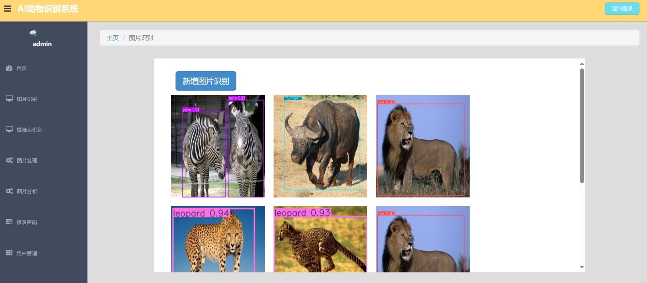This screenshot has height=283, width=647.
Task: Click the server icon beside 修改密码
Action: pyautogui.click(x=9, y=222)
